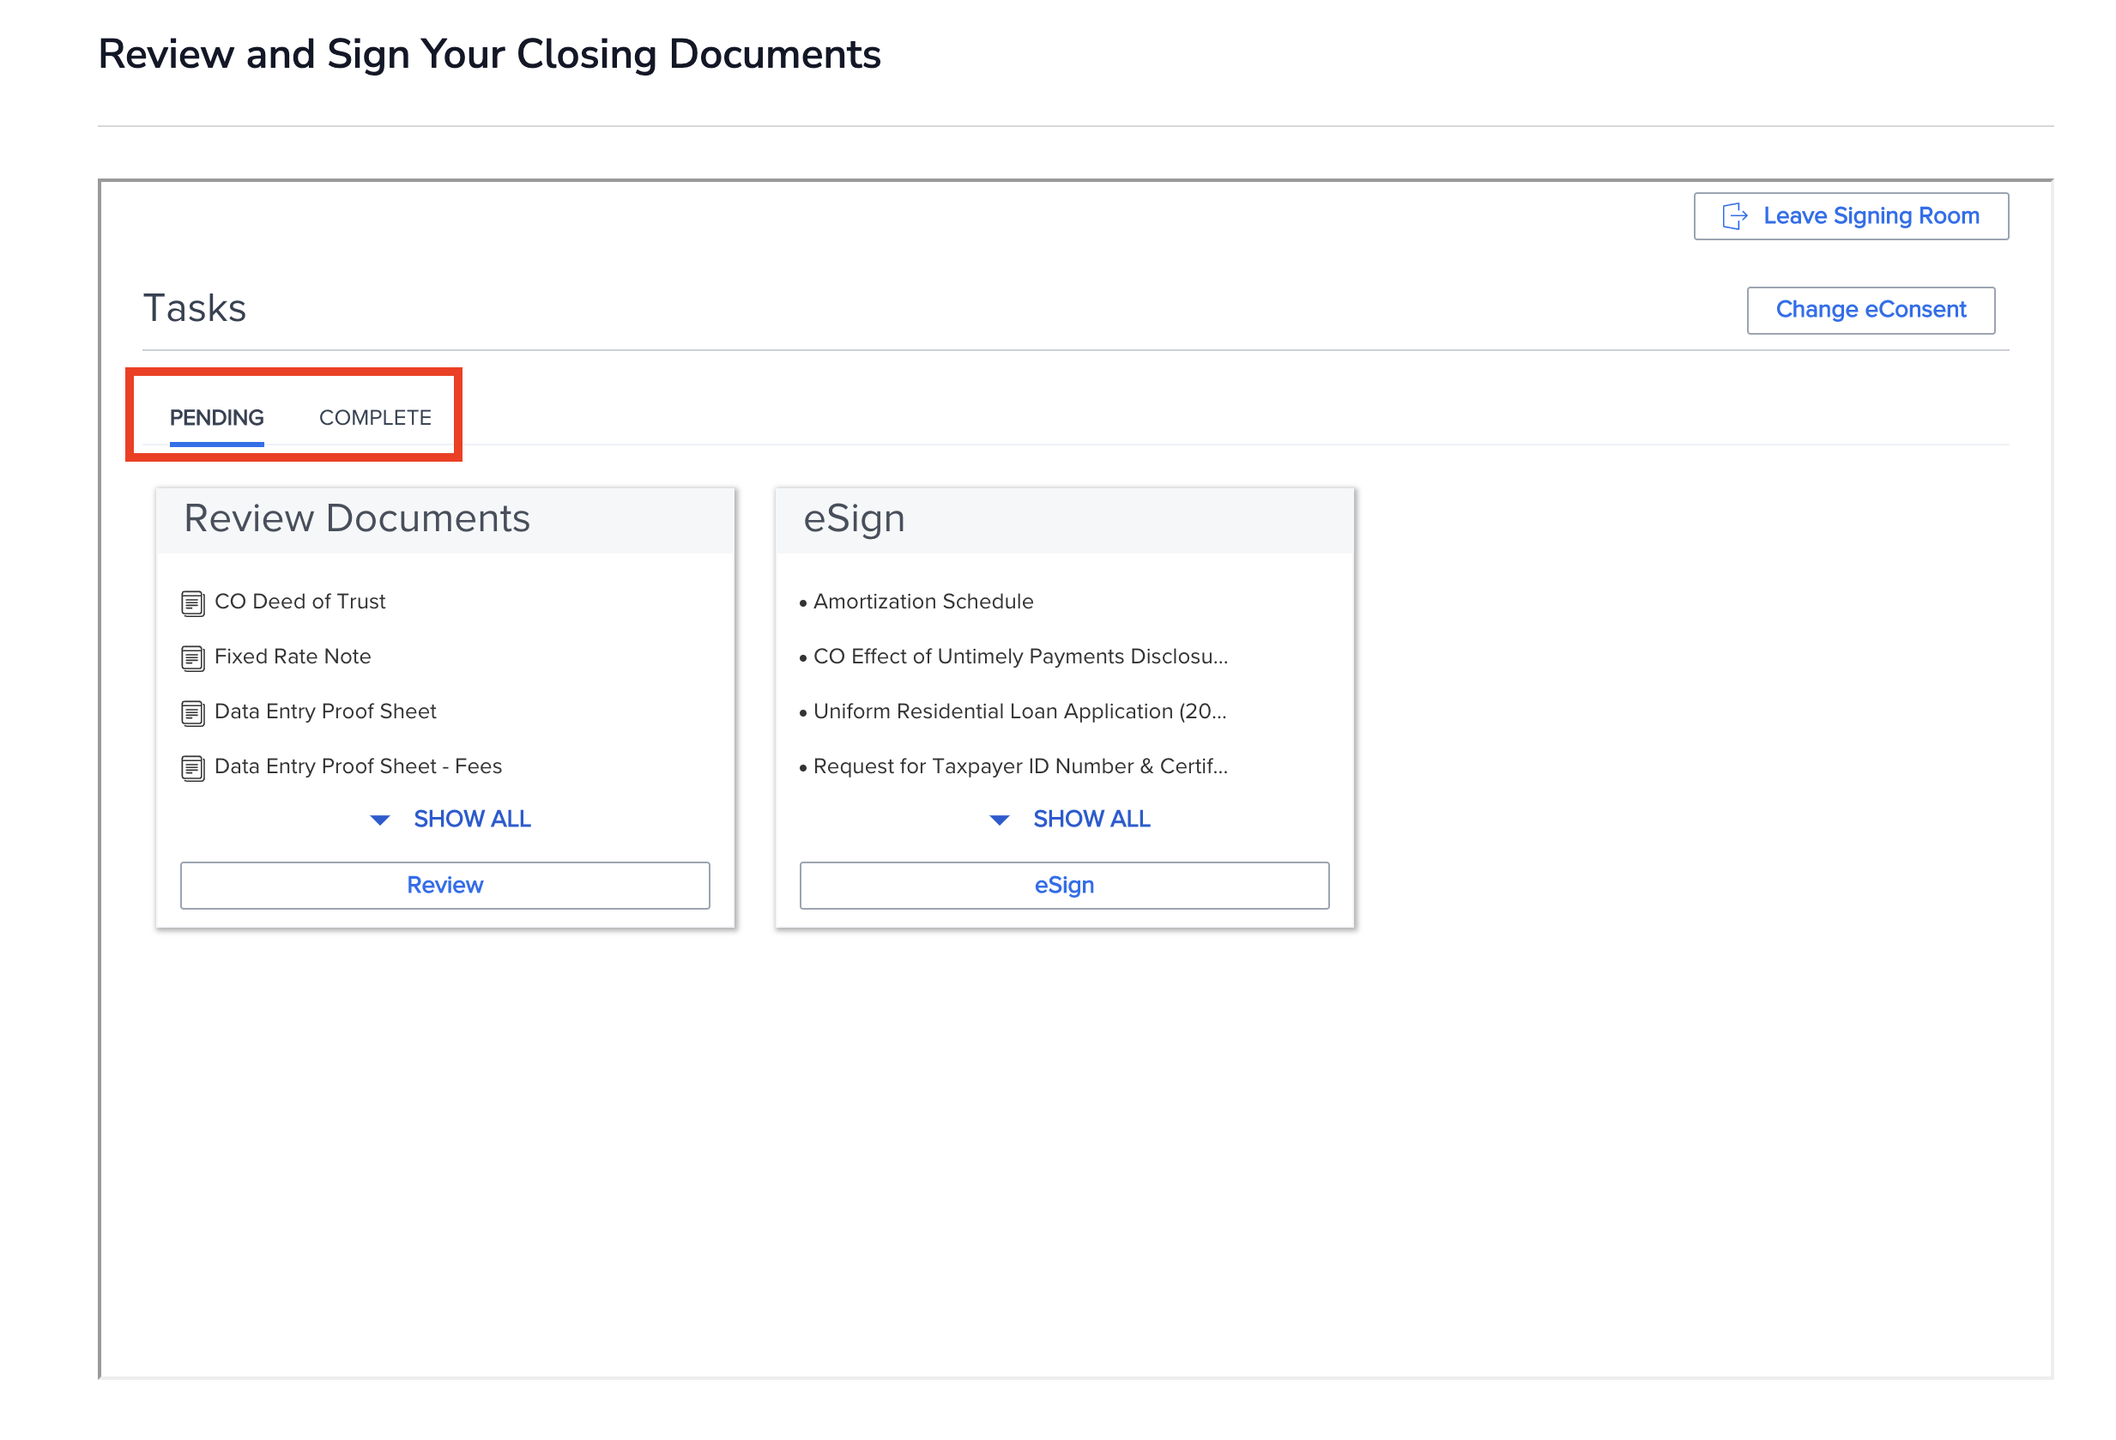Click the Fixed Rate Note document icon
2116x1440 pixels.
(x=192, y=657)
